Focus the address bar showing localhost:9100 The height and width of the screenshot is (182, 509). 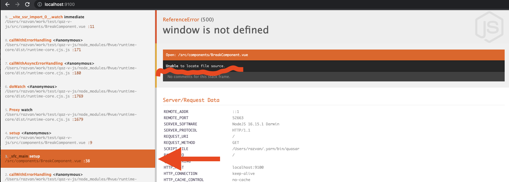click(x=60, y=4)
